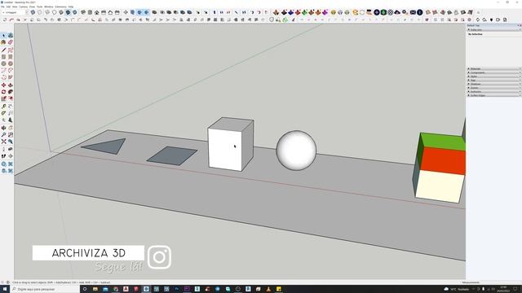The image size is (522, 293).
Task: Pick the Dimension tool
Action: click(11, 107)
